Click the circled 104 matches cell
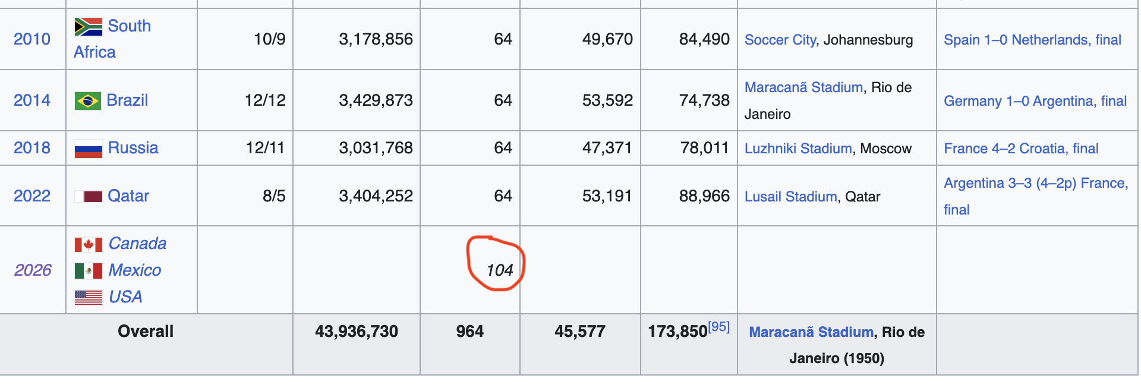1141x391 pixels. tap(499, 270)
